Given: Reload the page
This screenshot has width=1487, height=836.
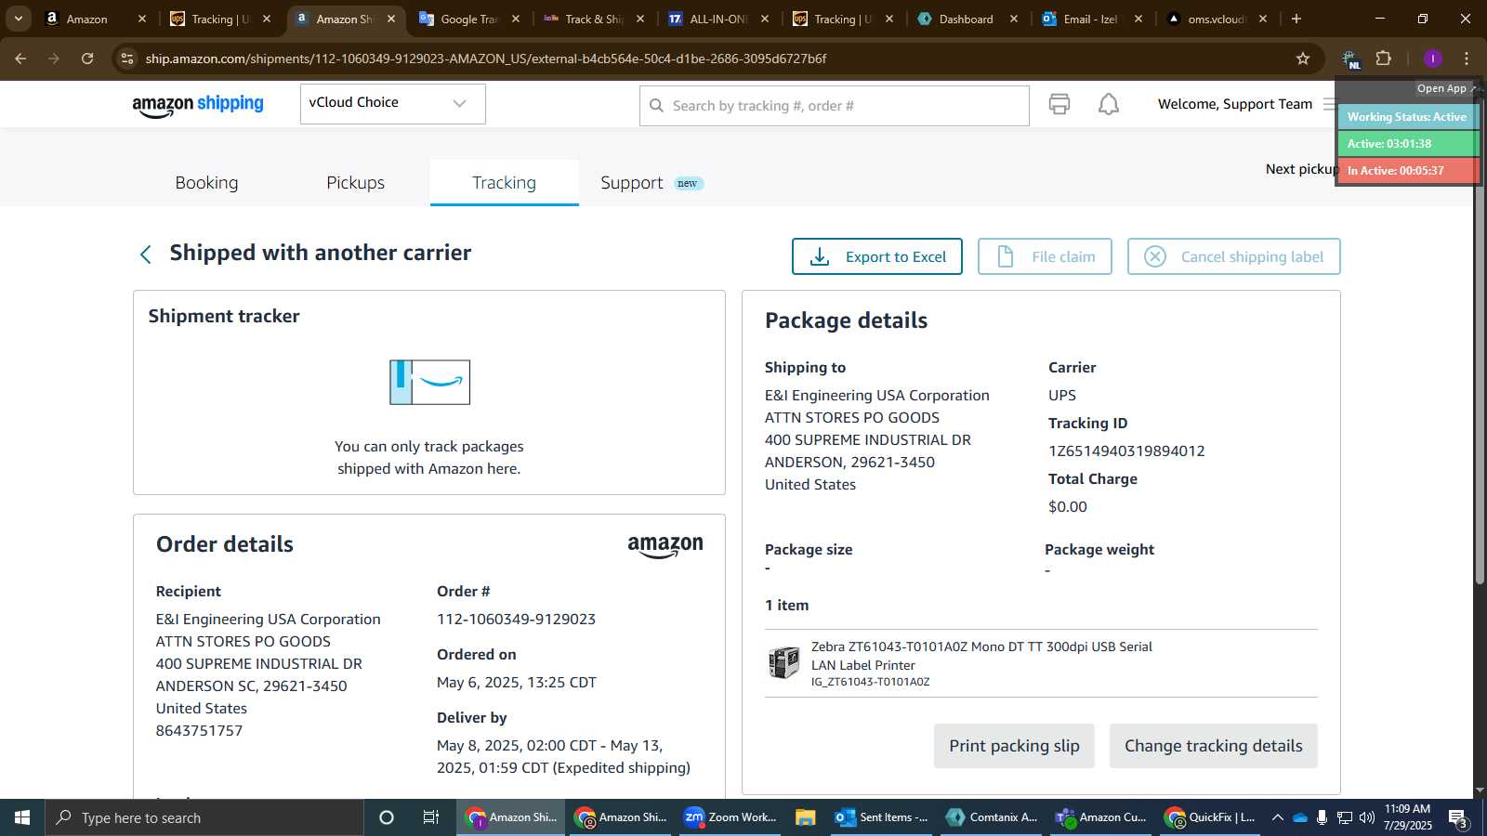Looking at the screenshot, I should click(x=87, y=59).
